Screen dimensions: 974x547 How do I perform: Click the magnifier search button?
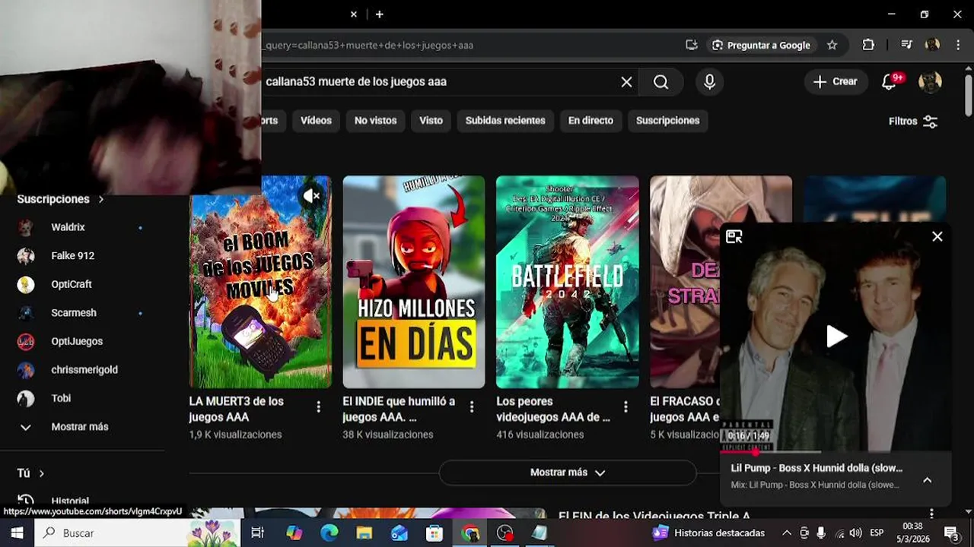[x=660, y=82]
